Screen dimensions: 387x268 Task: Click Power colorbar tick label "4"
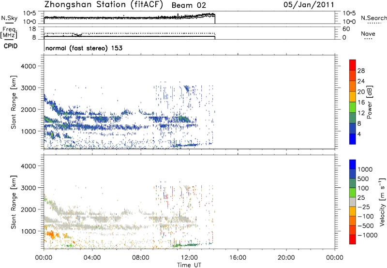tap(359, 134)
